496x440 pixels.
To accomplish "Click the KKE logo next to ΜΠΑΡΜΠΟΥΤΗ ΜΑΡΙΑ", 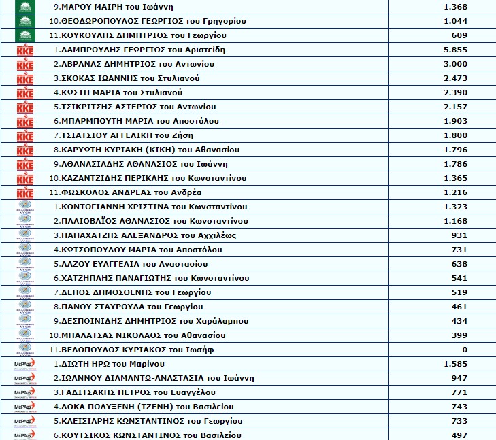I will pyautogui.click(x=25, y=122).
